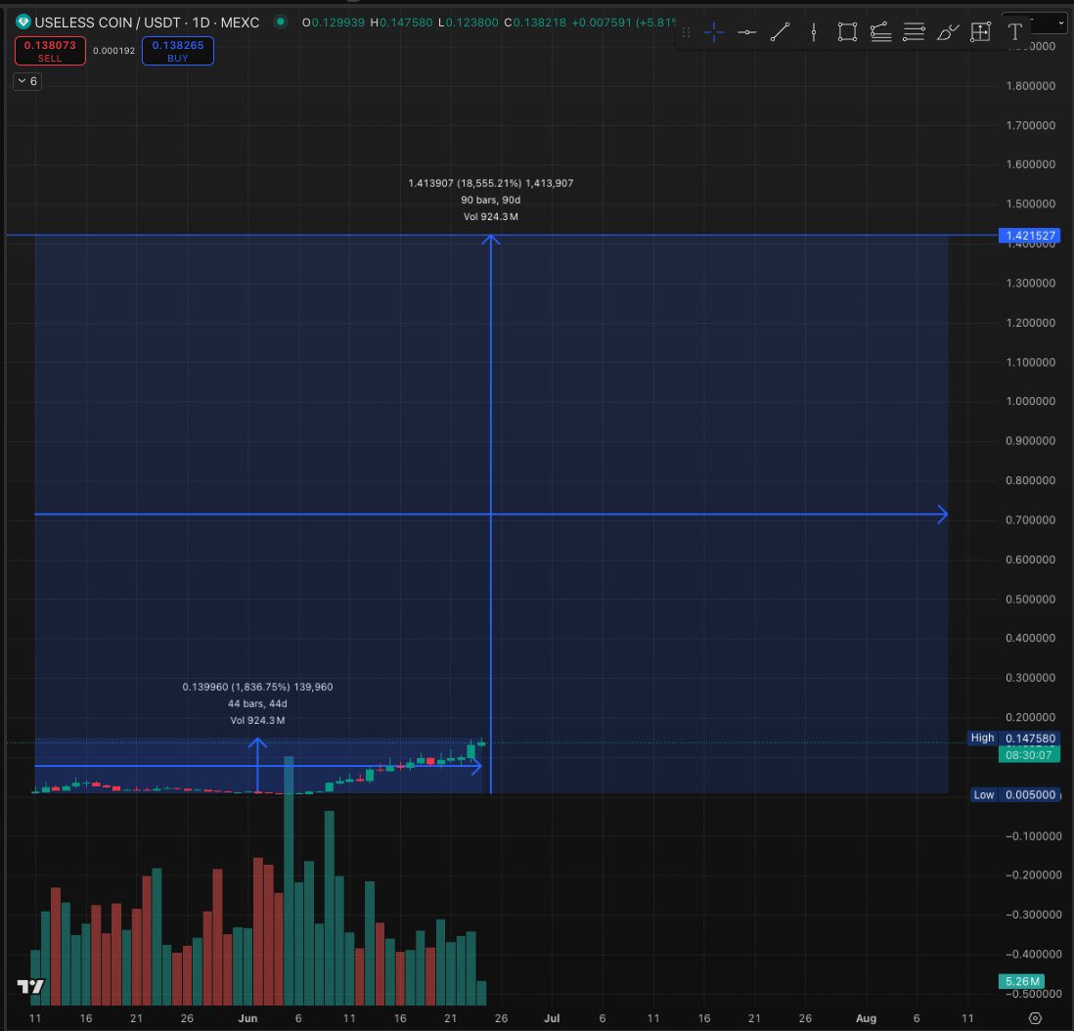Select the date and price range tool
This screenshot has width=1074, height=1031.
[981, 31]
